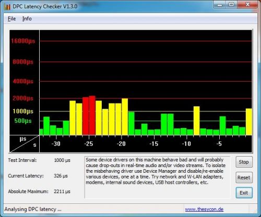This screenshot has width=261, height=217.
Task: Click the 1000µs yellow axis label
Action: (x=23, y=111)
